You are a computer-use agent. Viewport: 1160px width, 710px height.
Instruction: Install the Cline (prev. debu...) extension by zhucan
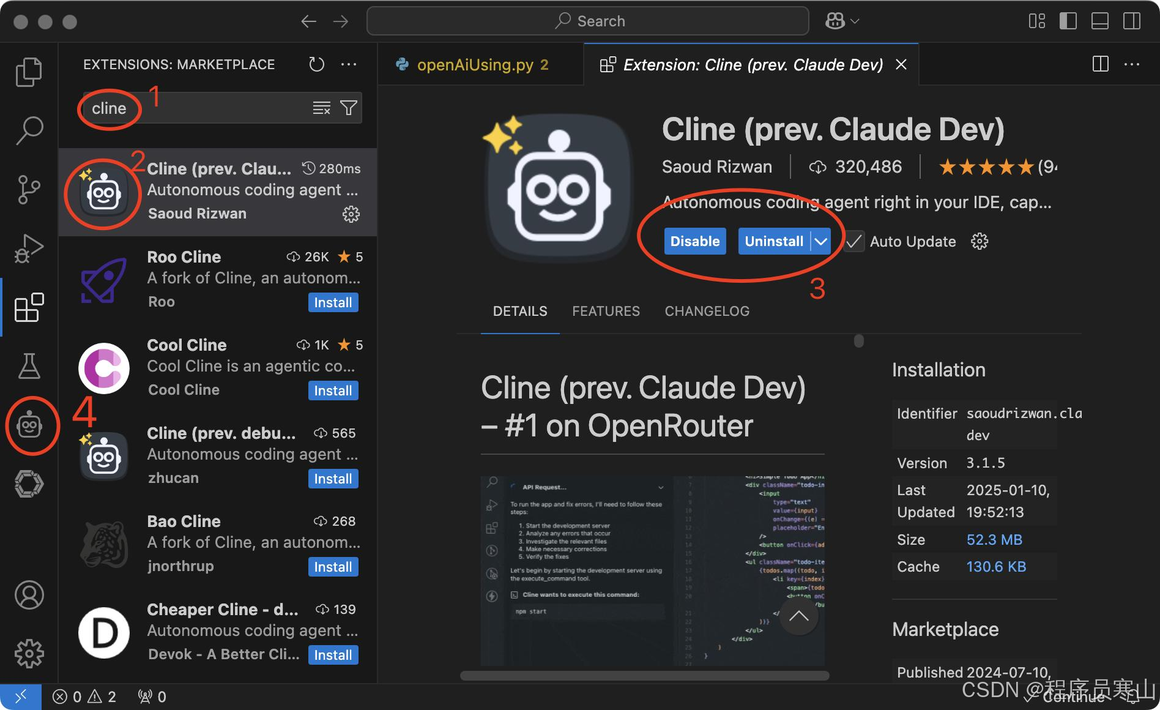333,479
